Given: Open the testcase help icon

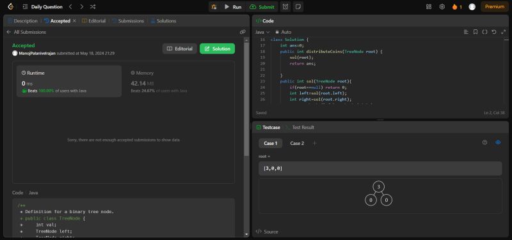Looking at the screenshot, I should pyautogui.click(x=484, y=142).
